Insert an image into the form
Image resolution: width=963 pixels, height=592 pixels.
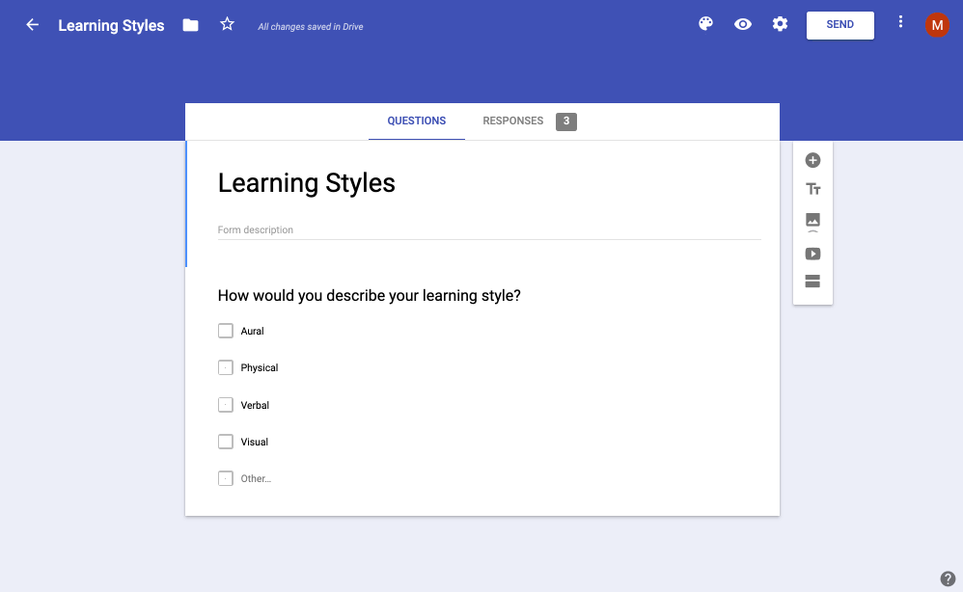pos(812,221)
